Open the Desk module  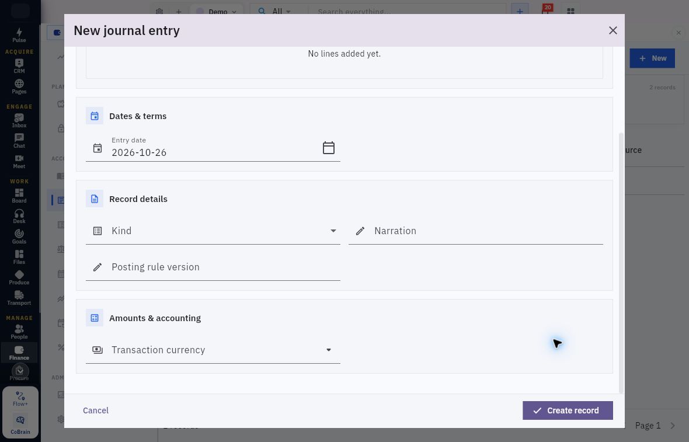(19, 216)
